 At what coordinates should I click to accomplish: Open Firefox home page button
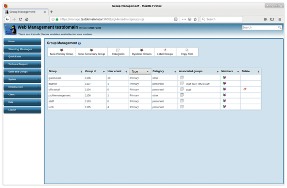tap(27, 19)
